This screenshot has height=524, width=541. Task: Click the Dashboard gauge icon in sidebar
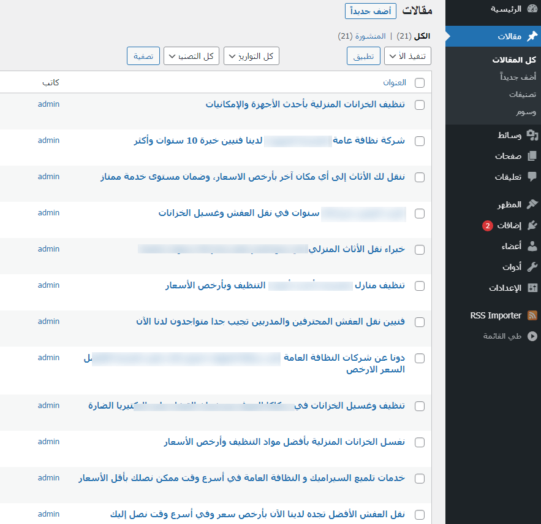[532, 9]
